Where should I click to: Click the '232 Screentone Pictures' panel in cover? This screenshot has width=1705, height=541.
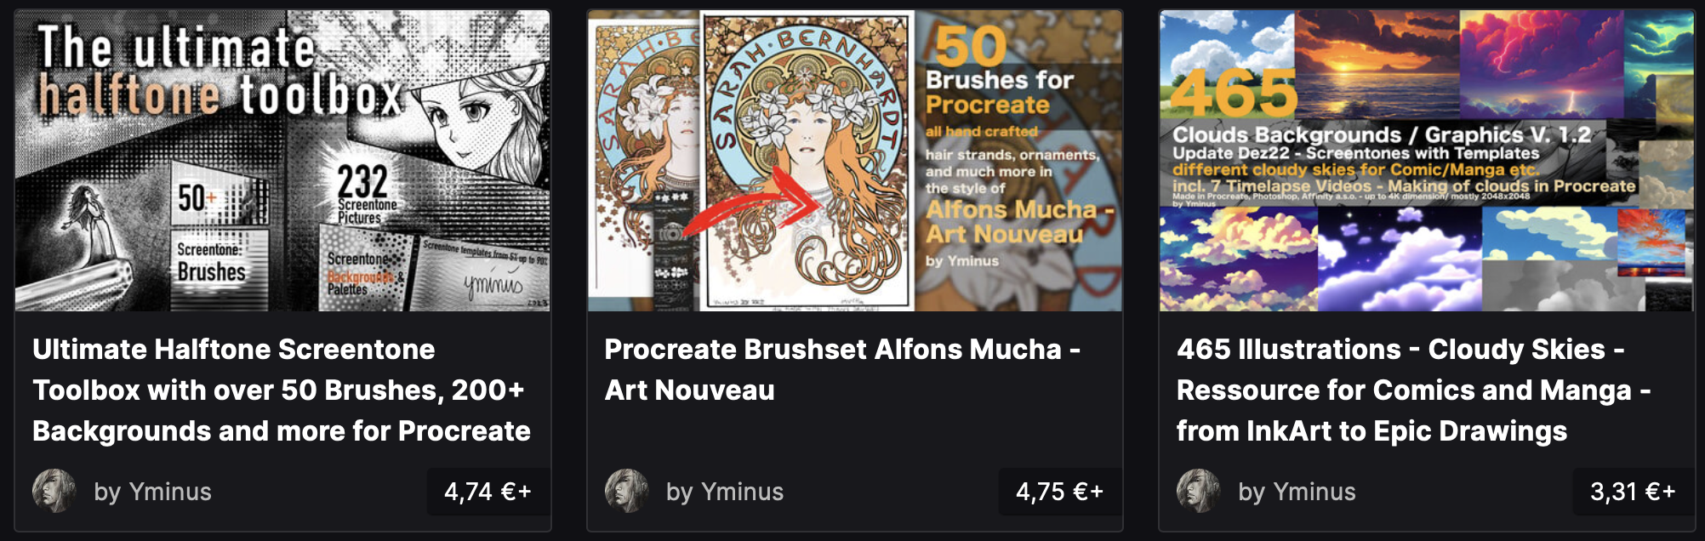366,193
